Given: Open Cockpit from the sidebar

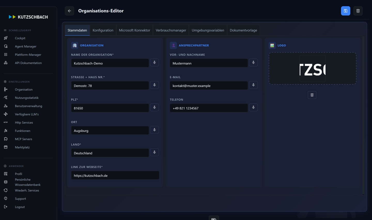Looking at the screenshot, I should point(20,38).
